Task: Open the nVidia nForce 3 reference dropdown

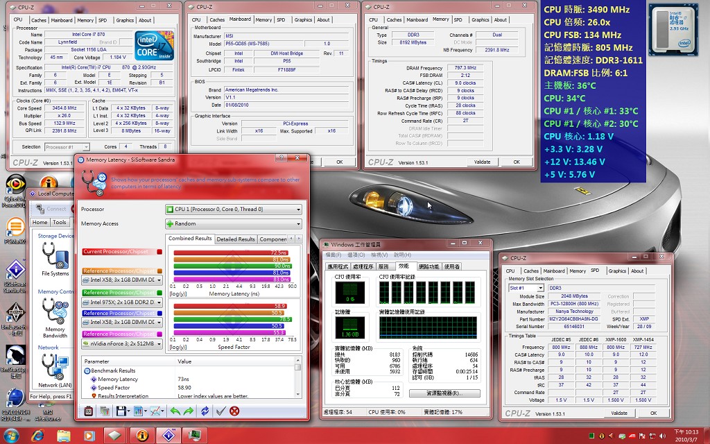Action: pyautogui.click(x=122, y=344)
